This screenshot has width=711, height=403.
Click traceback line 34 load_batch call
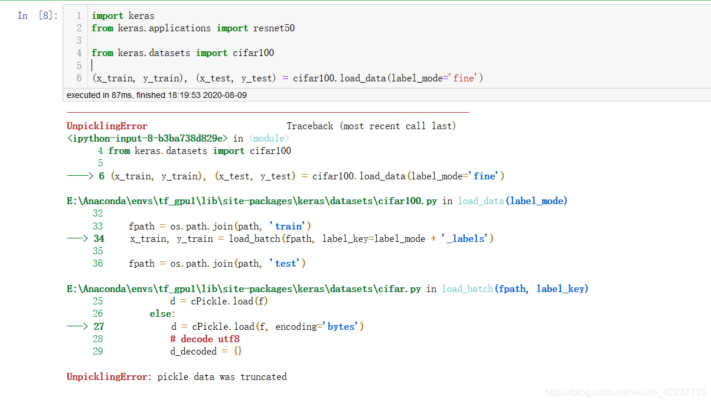point(312,239)
